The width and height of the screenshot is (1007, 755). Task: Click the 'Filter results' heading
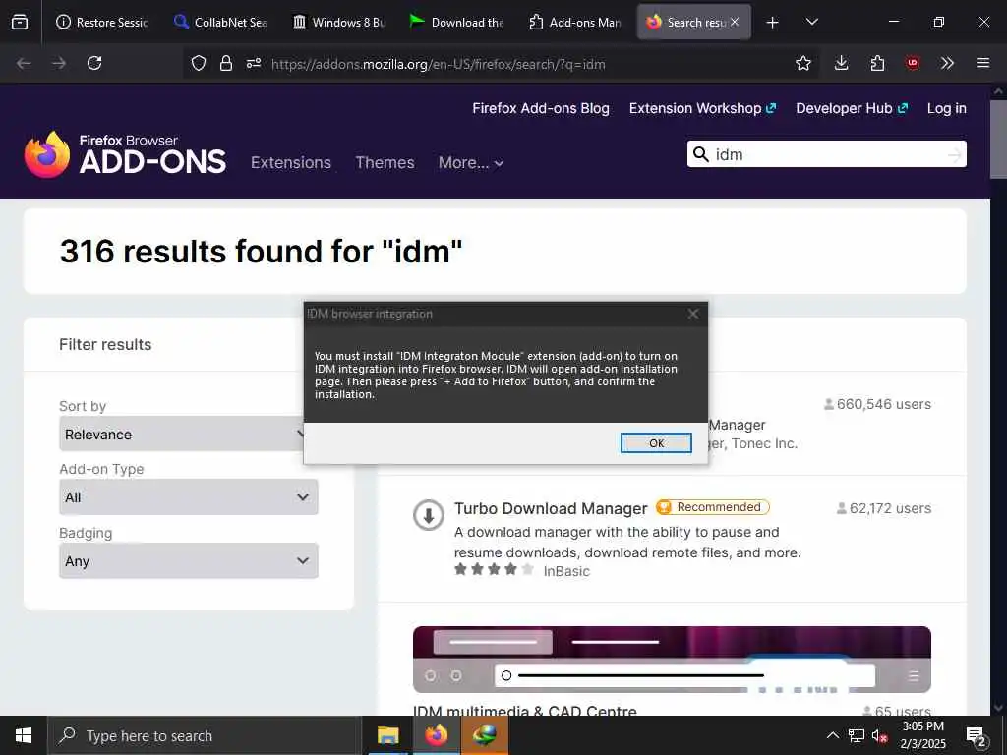(x=105, y=345)
